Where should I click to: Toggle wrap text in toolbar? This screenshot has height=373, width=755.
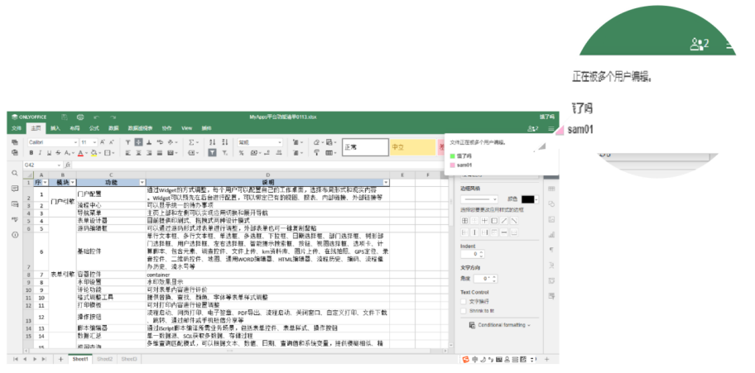(160, 142)
